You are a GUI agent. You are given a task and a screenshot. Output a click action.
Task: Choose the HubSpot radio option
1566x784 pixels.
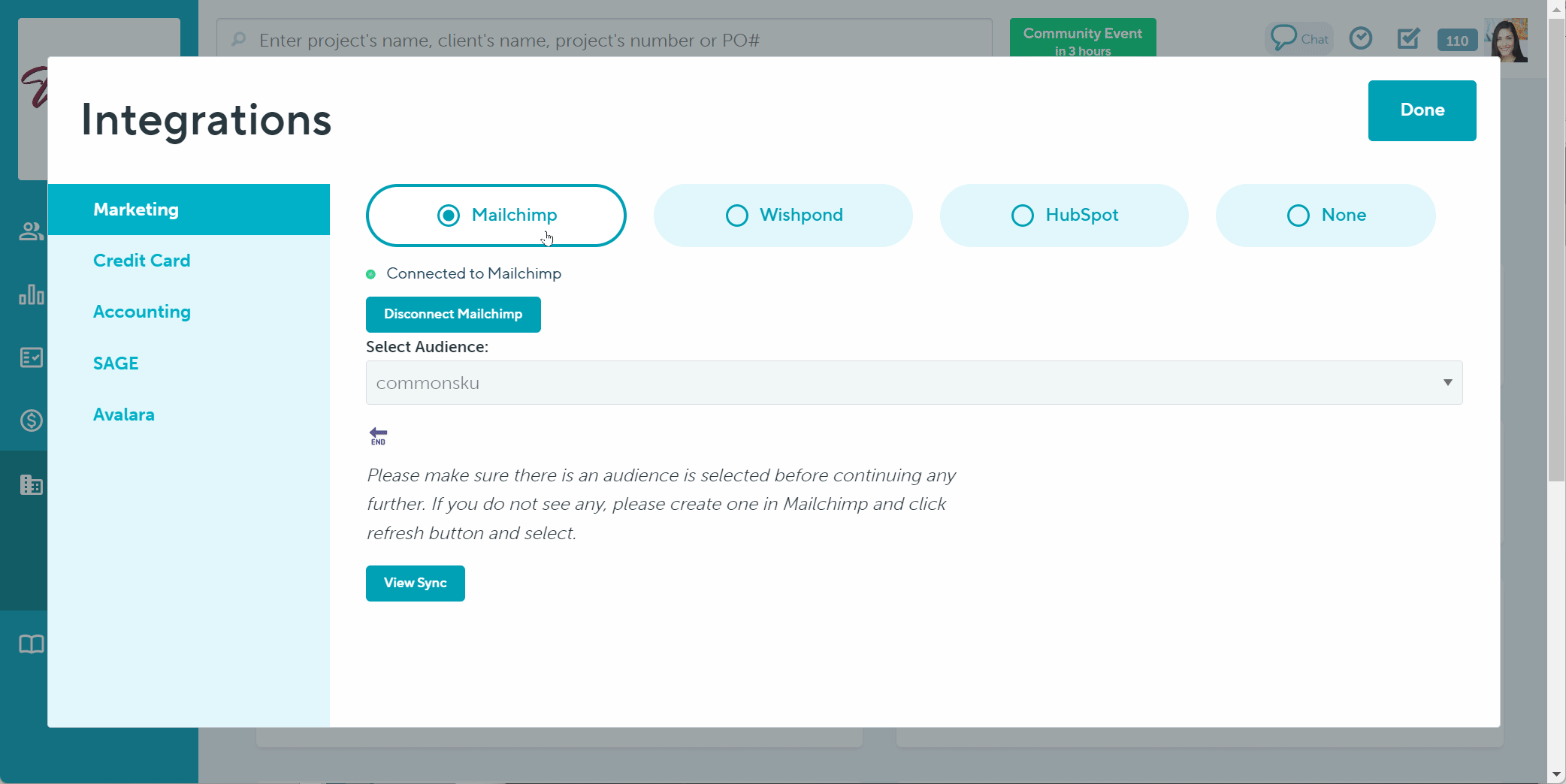(x=1023, y=216)
